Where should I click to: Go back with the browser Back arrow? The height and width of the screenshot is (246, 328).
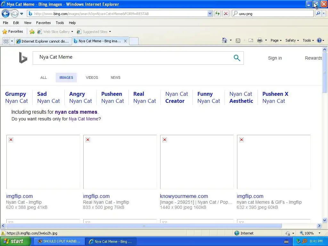click(6, 14)
